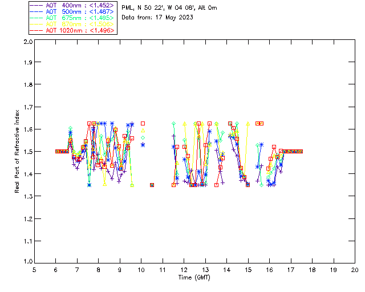Click the 1.8 y-axis tick label
Image resolution: width=365 pixels, height=292 pixels.
pyautogui.click(x=28, y=84)
